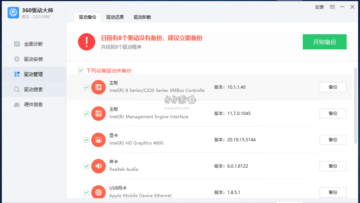
Task: Click 备份 for Realtek Audio
Action: point(333,166)
